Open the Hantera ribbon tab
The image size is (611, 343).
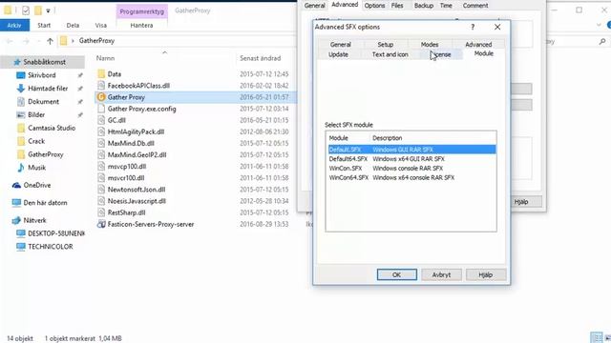coord(141,26)
